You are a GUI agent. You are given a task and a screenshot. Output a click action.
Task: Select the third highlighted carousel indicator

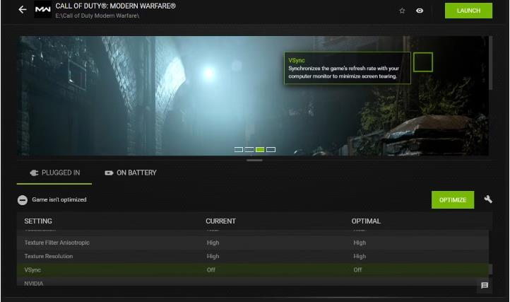pyautogui.click(x=260, y=149)
